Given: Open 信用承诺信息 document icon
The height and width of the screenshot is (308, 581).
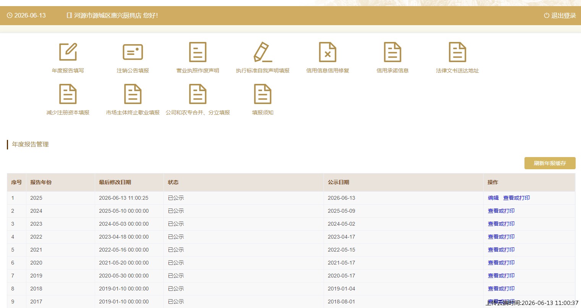Looking at the screenshot, I should 393,52.
